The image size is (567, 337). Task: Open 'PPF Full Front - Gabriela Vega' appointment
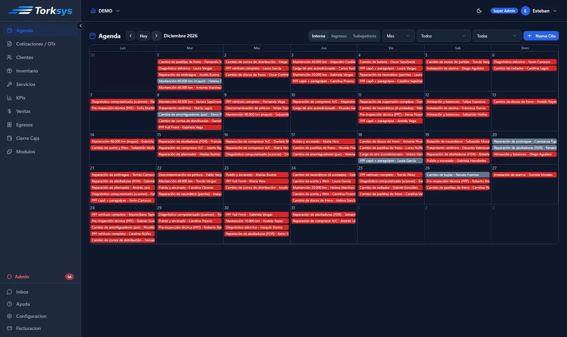pos(189,128)
